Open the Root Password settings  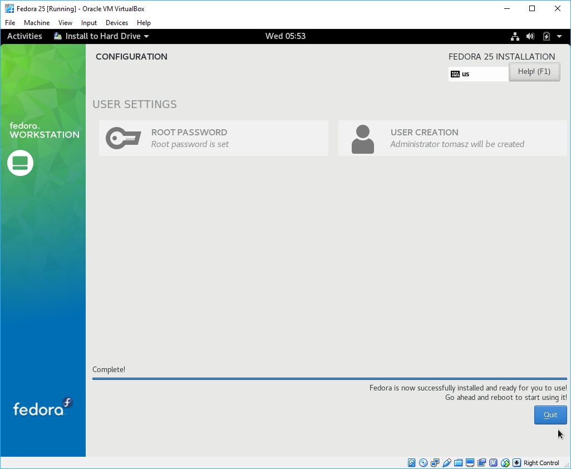[x=213, y=138]
